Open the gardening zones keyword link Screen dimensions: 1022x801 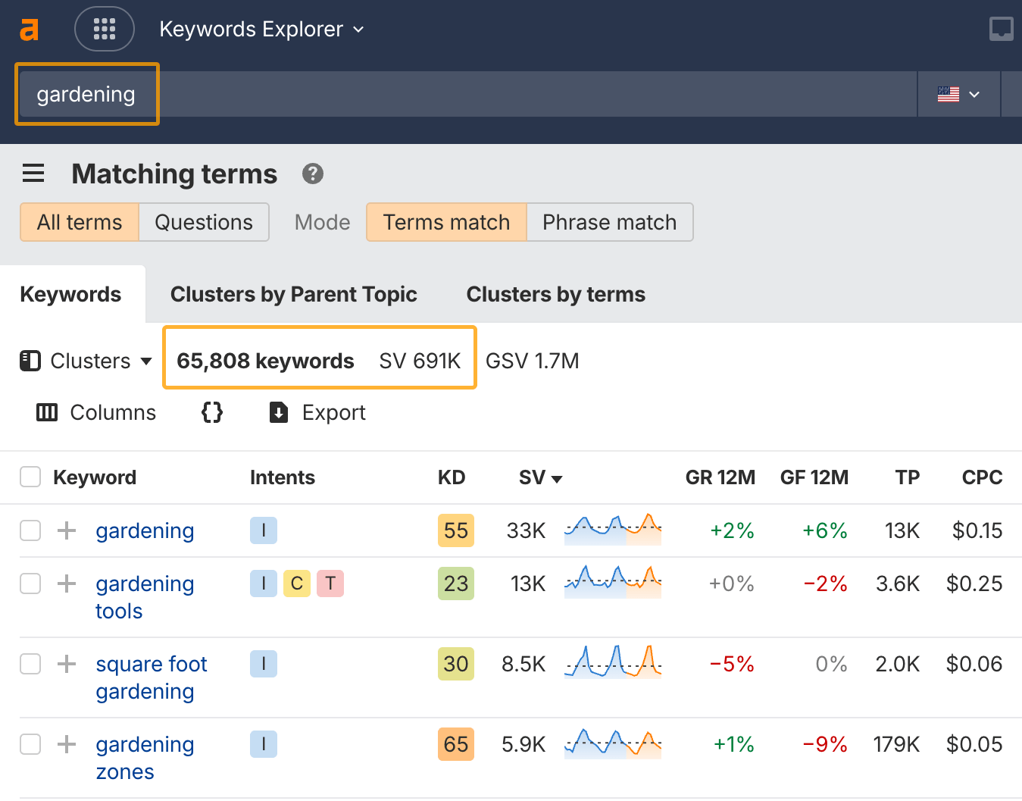coord(145,758)
